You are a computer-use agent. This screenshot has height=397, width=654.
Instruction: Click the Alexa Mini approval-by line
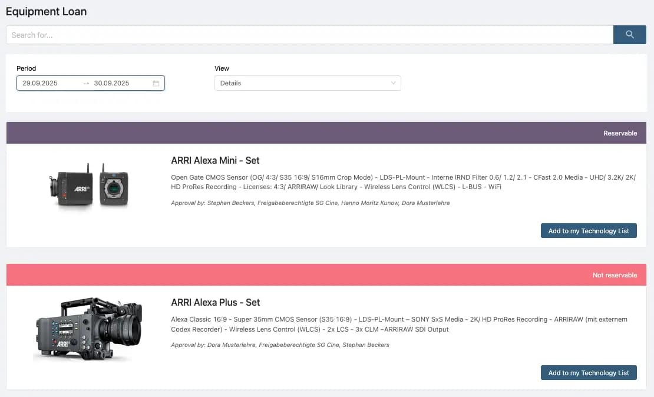(x=311, y=203)
